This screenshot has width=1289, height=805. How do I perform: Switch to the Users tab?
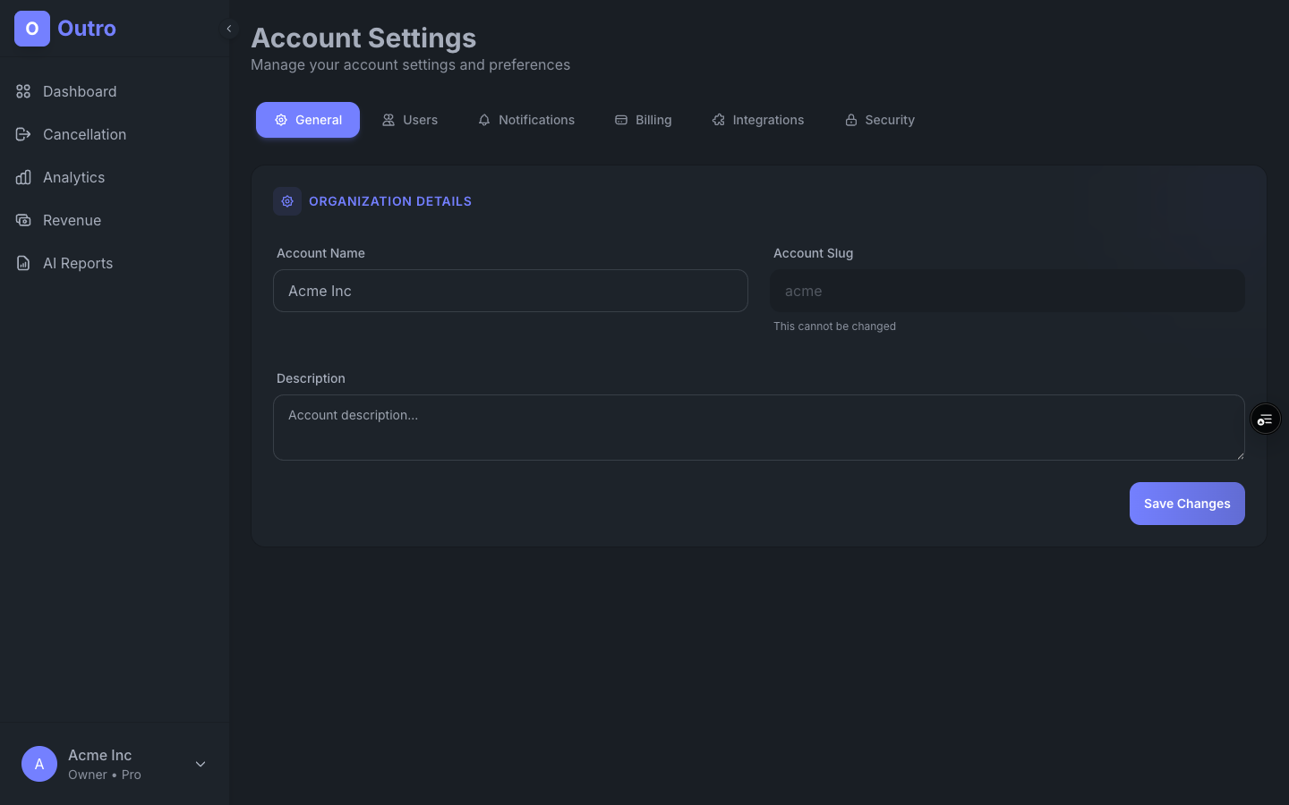410,120
